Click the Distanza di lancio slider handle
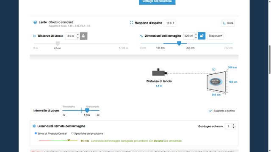 pos(58,43)
